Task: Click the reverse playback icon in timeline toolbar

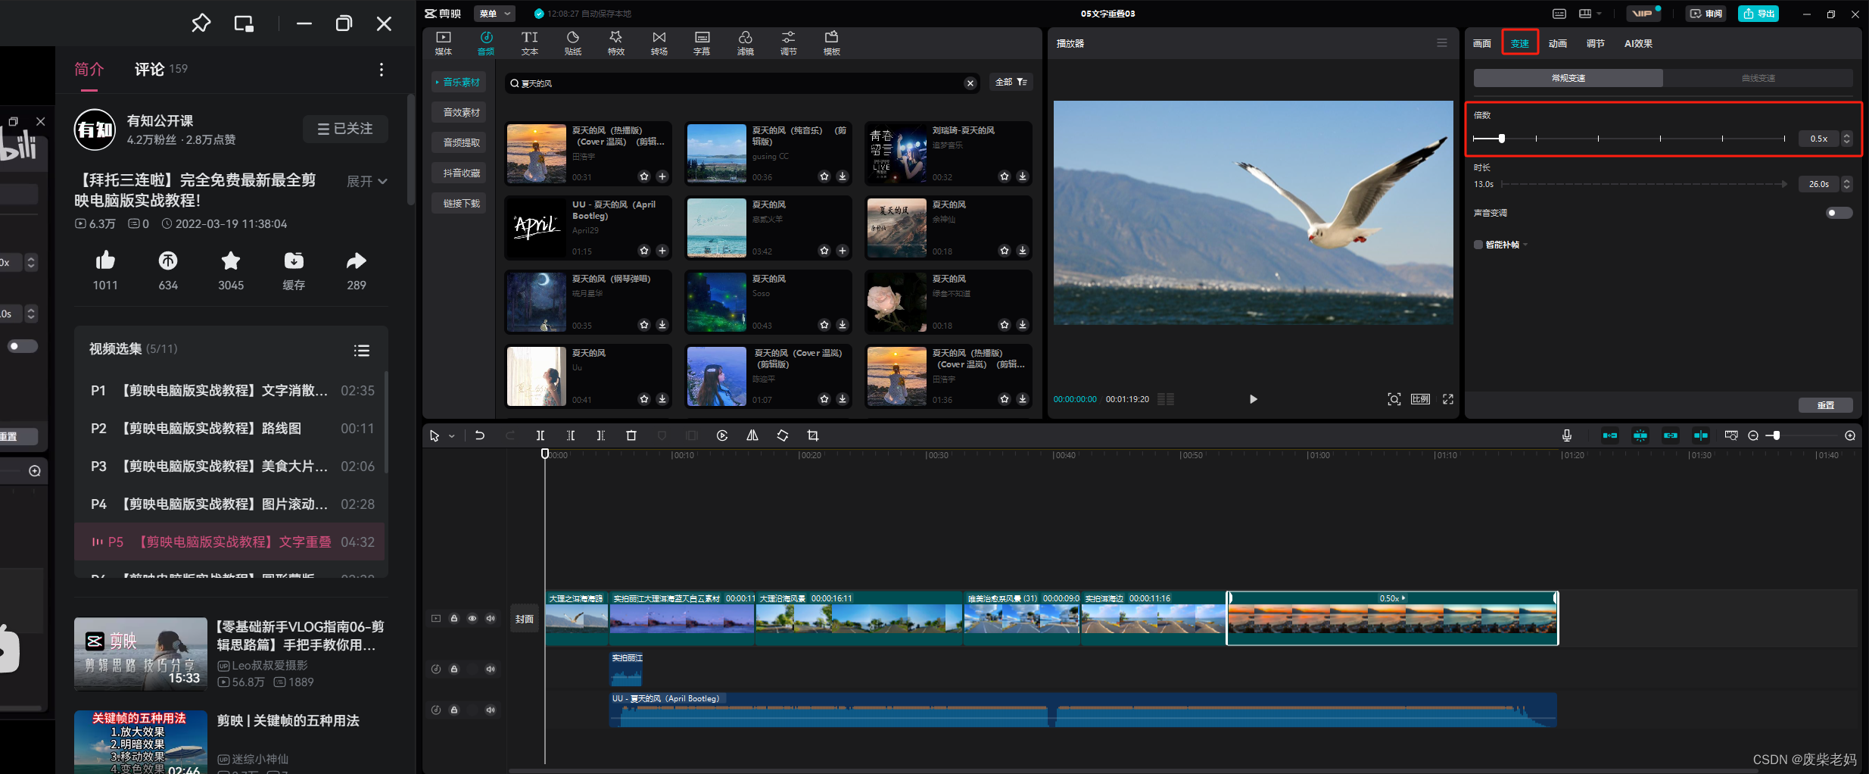Action: 722,435
